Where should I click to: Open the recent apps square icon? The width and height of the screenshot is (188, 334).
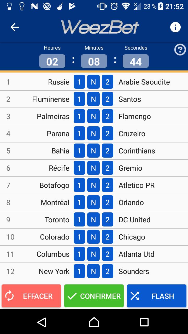pos(144,322)
